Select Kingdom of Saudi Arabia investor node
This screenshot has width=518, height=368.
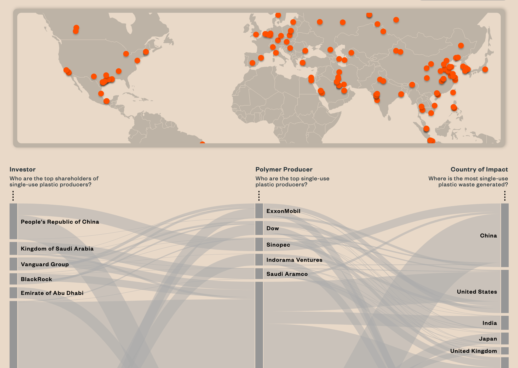pyautogui.click(x=13, y=248)
